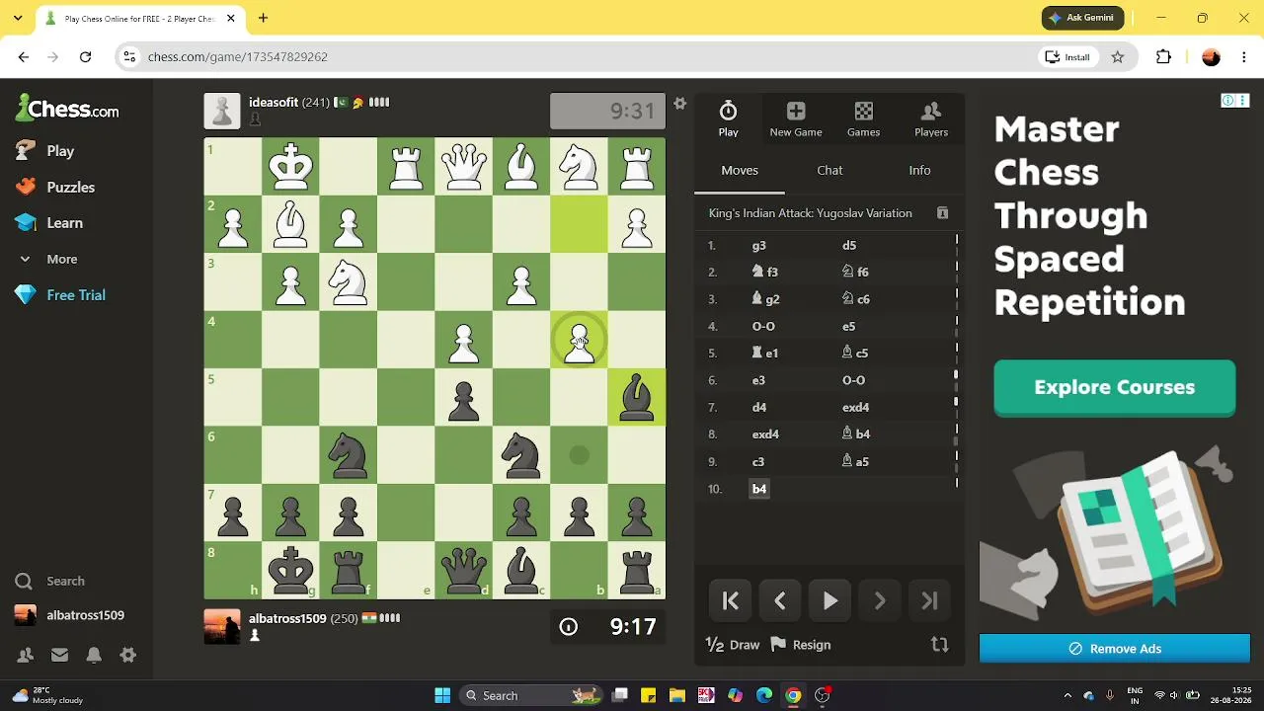This screenshot has width=1264, height=711.
Task: Open board settings gear beside opponent's clock
Action: point(679,103)
